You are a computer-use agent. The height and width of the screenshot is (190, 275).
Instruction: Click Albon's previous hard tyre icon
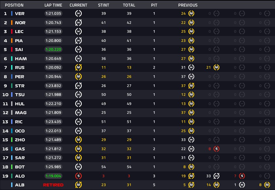click(x=242, y=185)
